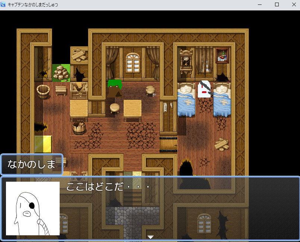300x242 pixels.
Task: Click the broken wooden planks on the bedroom floor
Action: pyautogui.click(x=221, y=144)
